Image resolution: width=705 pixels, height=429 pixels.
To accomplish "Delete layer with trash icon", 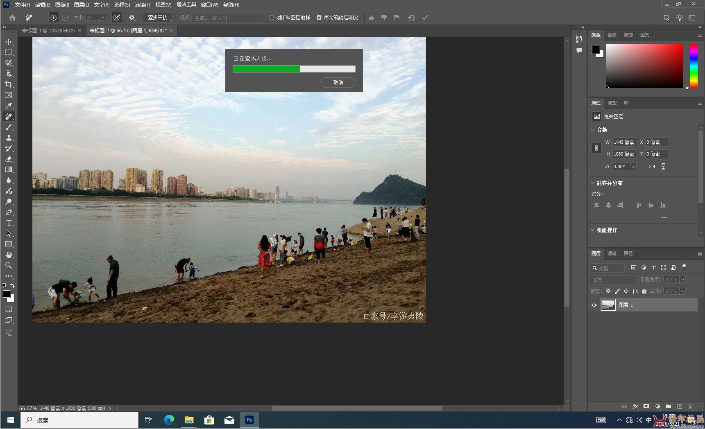I will coord(691,406).
